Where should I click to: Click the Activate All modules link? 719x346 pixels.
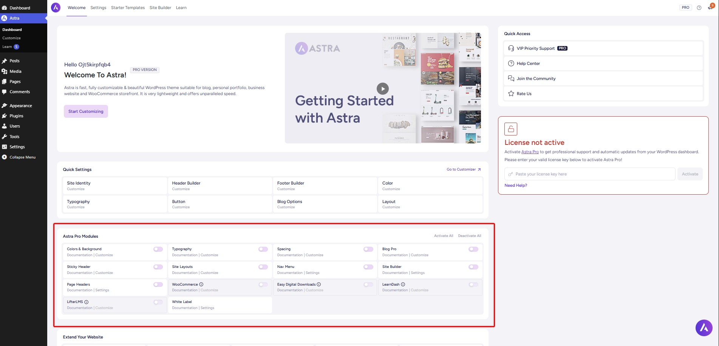pos(444,236)
